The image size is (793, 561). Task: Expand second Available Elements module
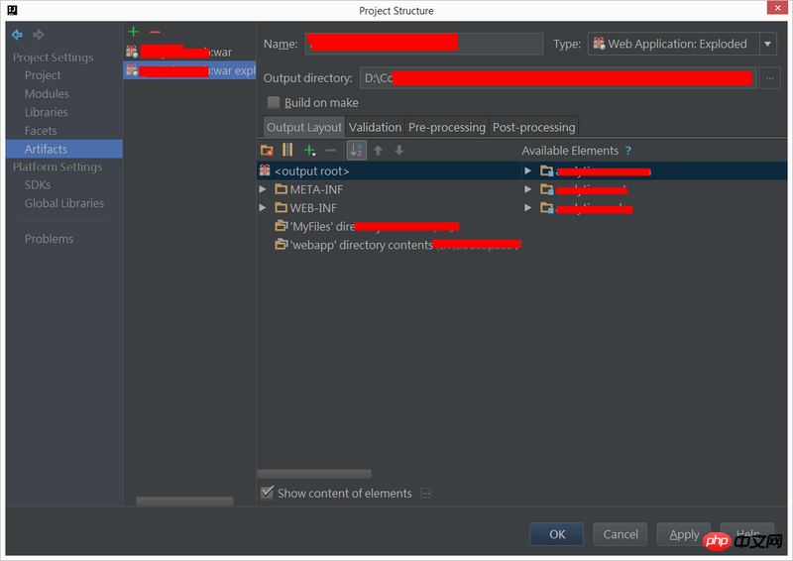[528, 189]
